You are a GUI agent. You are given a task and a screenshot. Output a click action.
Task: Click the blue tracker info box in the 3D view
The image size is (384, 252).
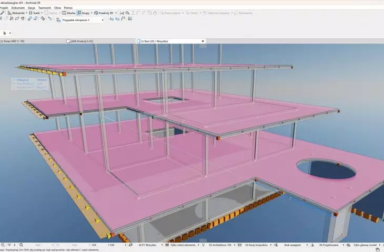click(x=29, y=83)
